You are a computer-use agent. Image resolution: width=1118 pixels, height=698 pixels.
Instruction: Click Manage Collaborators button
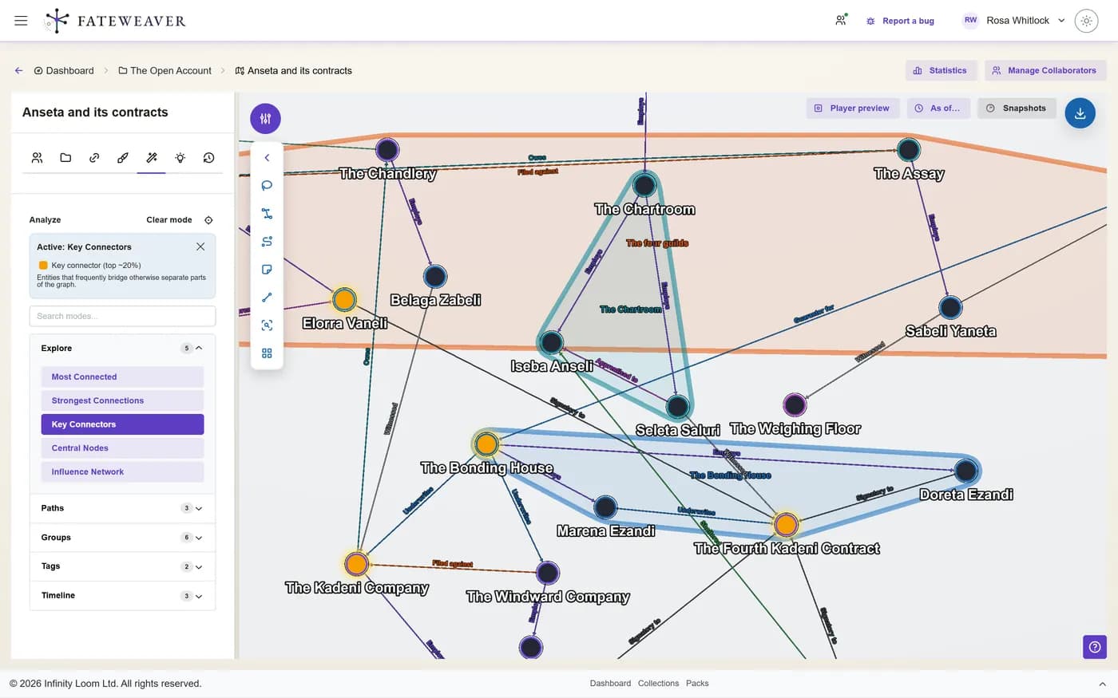coord(1045,70)
